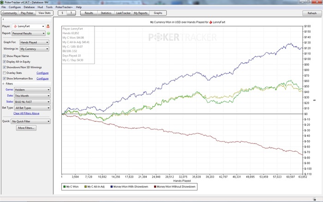Open the Hud menu
The image size is (323, 202).
click(x=40, y=7)
